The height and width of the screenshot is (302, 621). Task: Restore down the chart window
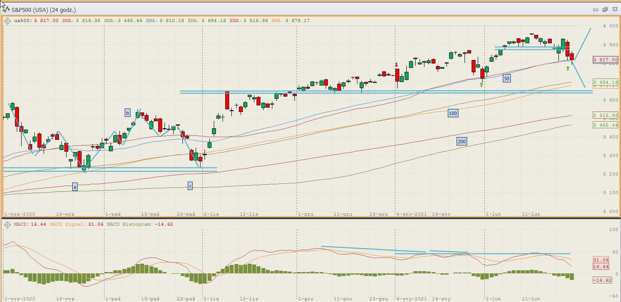pos(605,9)
